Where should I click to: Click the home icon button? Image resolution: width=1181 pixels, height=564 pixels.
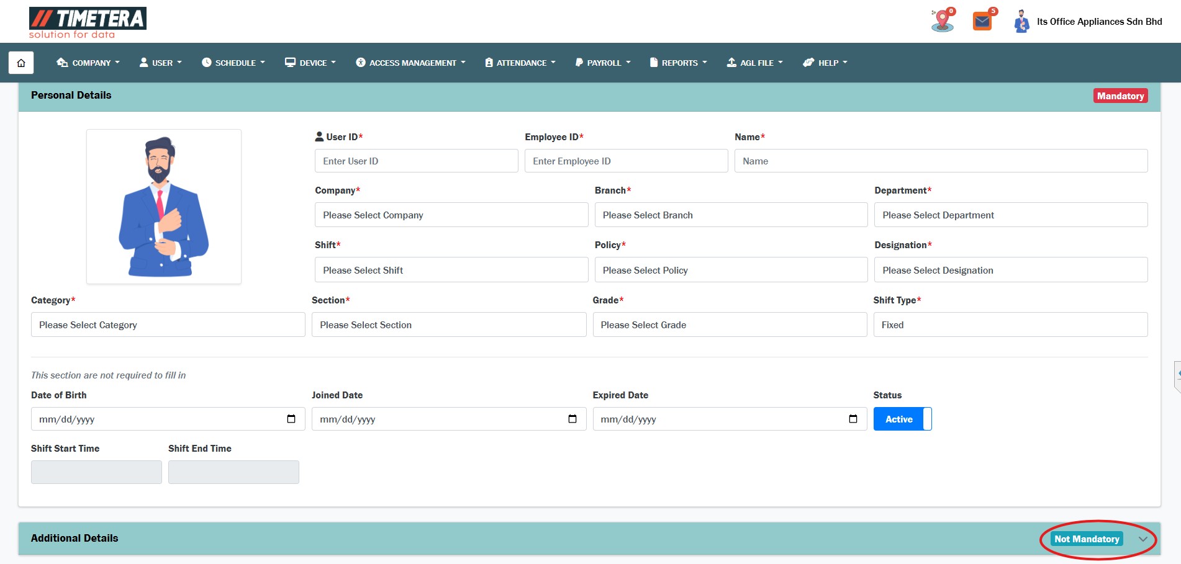point(21,63)
